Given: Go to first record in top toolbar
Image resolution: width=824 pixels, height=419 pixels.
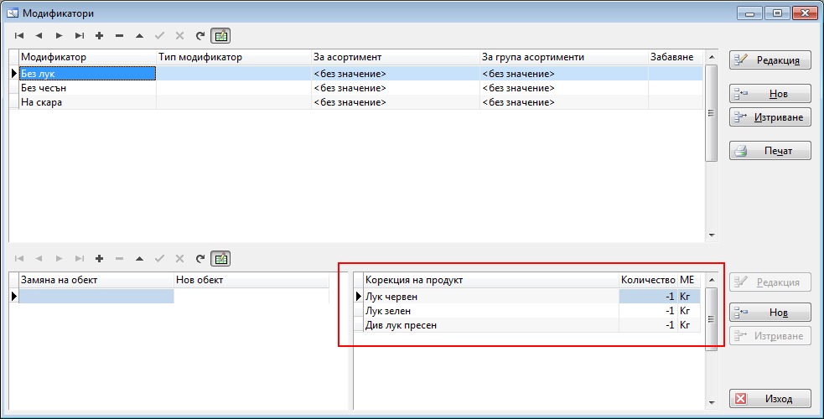Looking at the screenshot, I should point(18,36).
